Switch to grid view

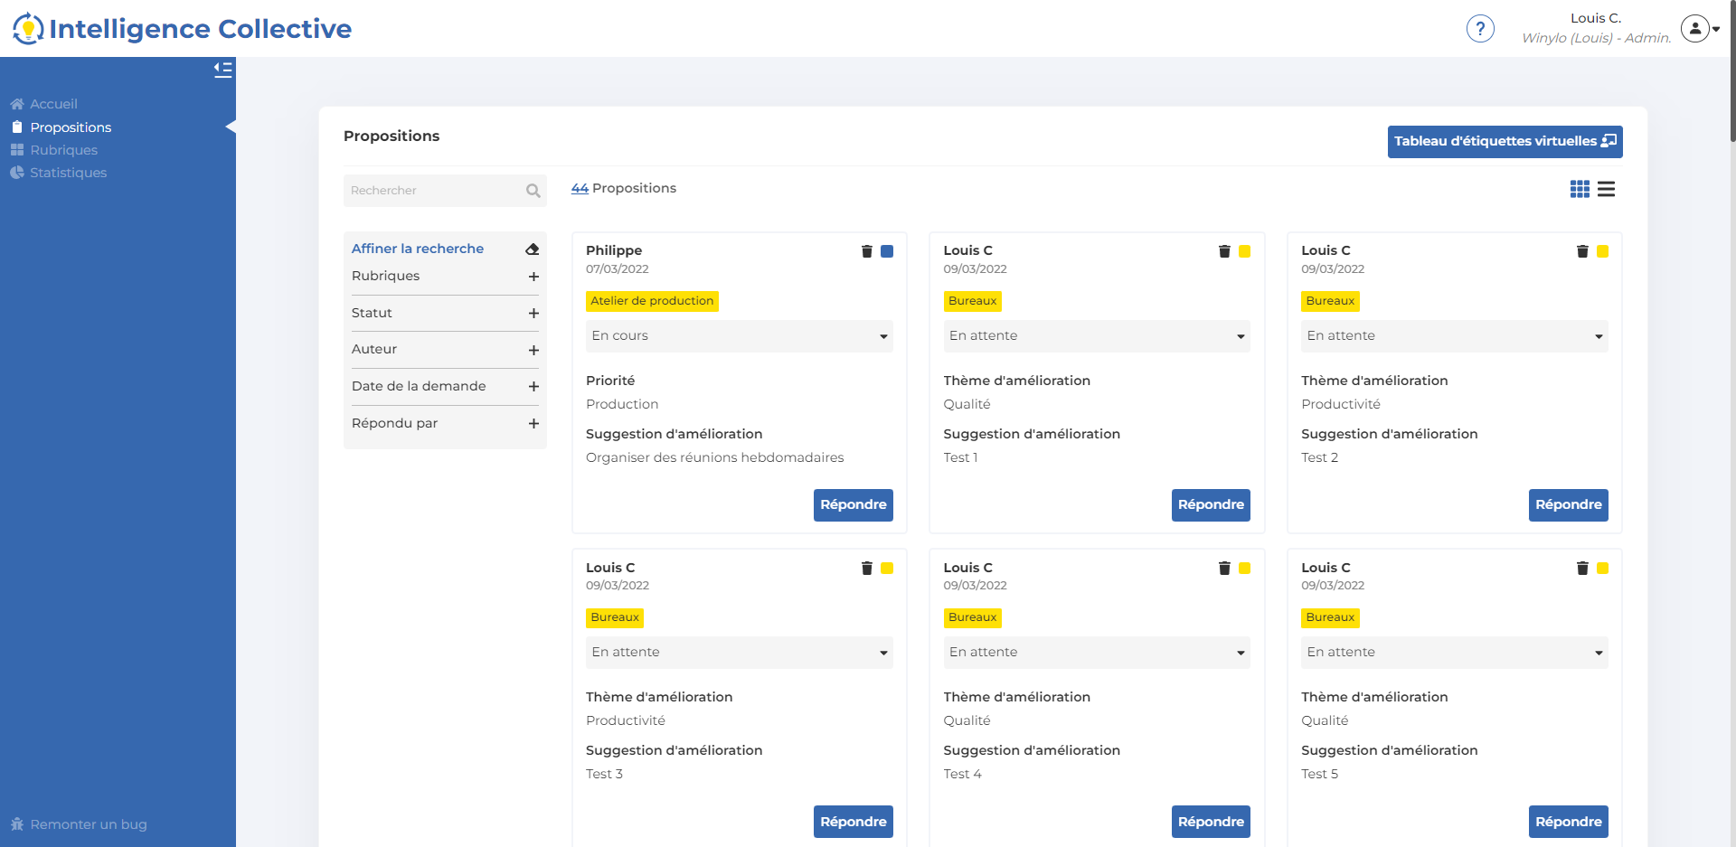coord(1580,189)
